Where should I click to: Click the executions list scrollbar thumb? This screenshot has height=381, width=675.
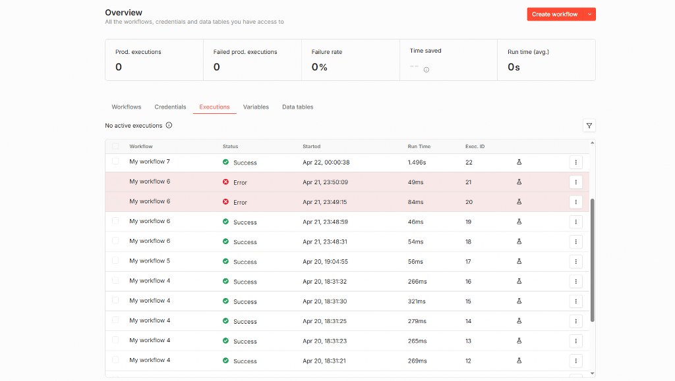click(593, 261)
